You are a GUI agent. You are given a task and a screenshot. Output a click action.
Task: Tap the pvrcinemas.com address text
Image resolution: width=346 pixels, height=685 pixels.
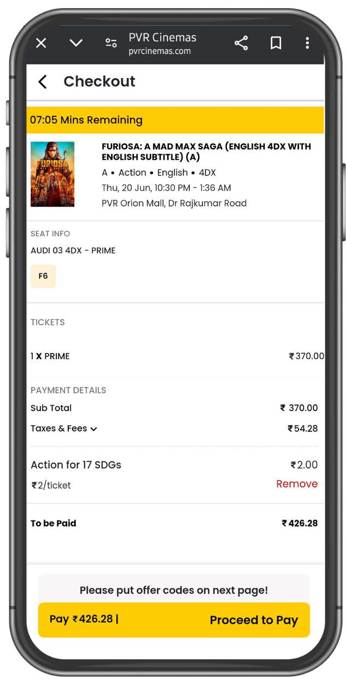160,51
